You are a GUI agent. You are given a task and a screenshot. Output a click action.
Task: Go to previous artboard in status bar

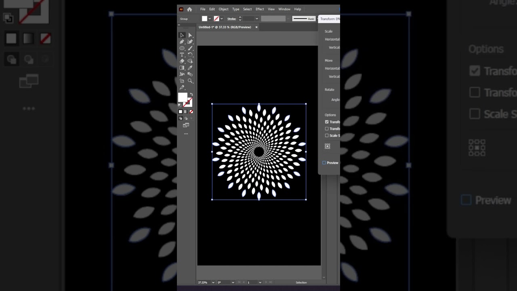pos(244,282)
